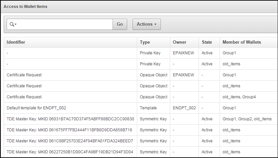278x158 pixels.
Task: Click TDE Master Key ending in CC90830
Action: [70, 119]
